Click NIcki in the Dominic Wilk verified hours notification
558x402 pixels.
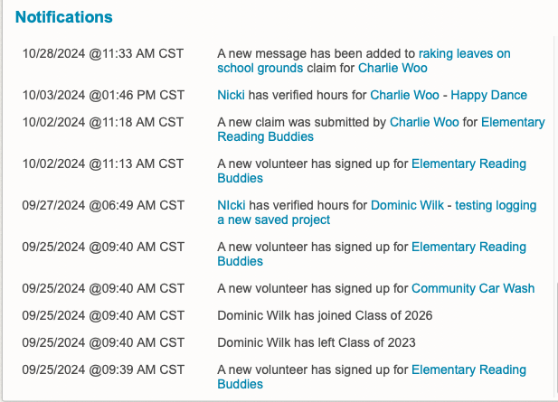pyautogui.click(x=231, y=205)
